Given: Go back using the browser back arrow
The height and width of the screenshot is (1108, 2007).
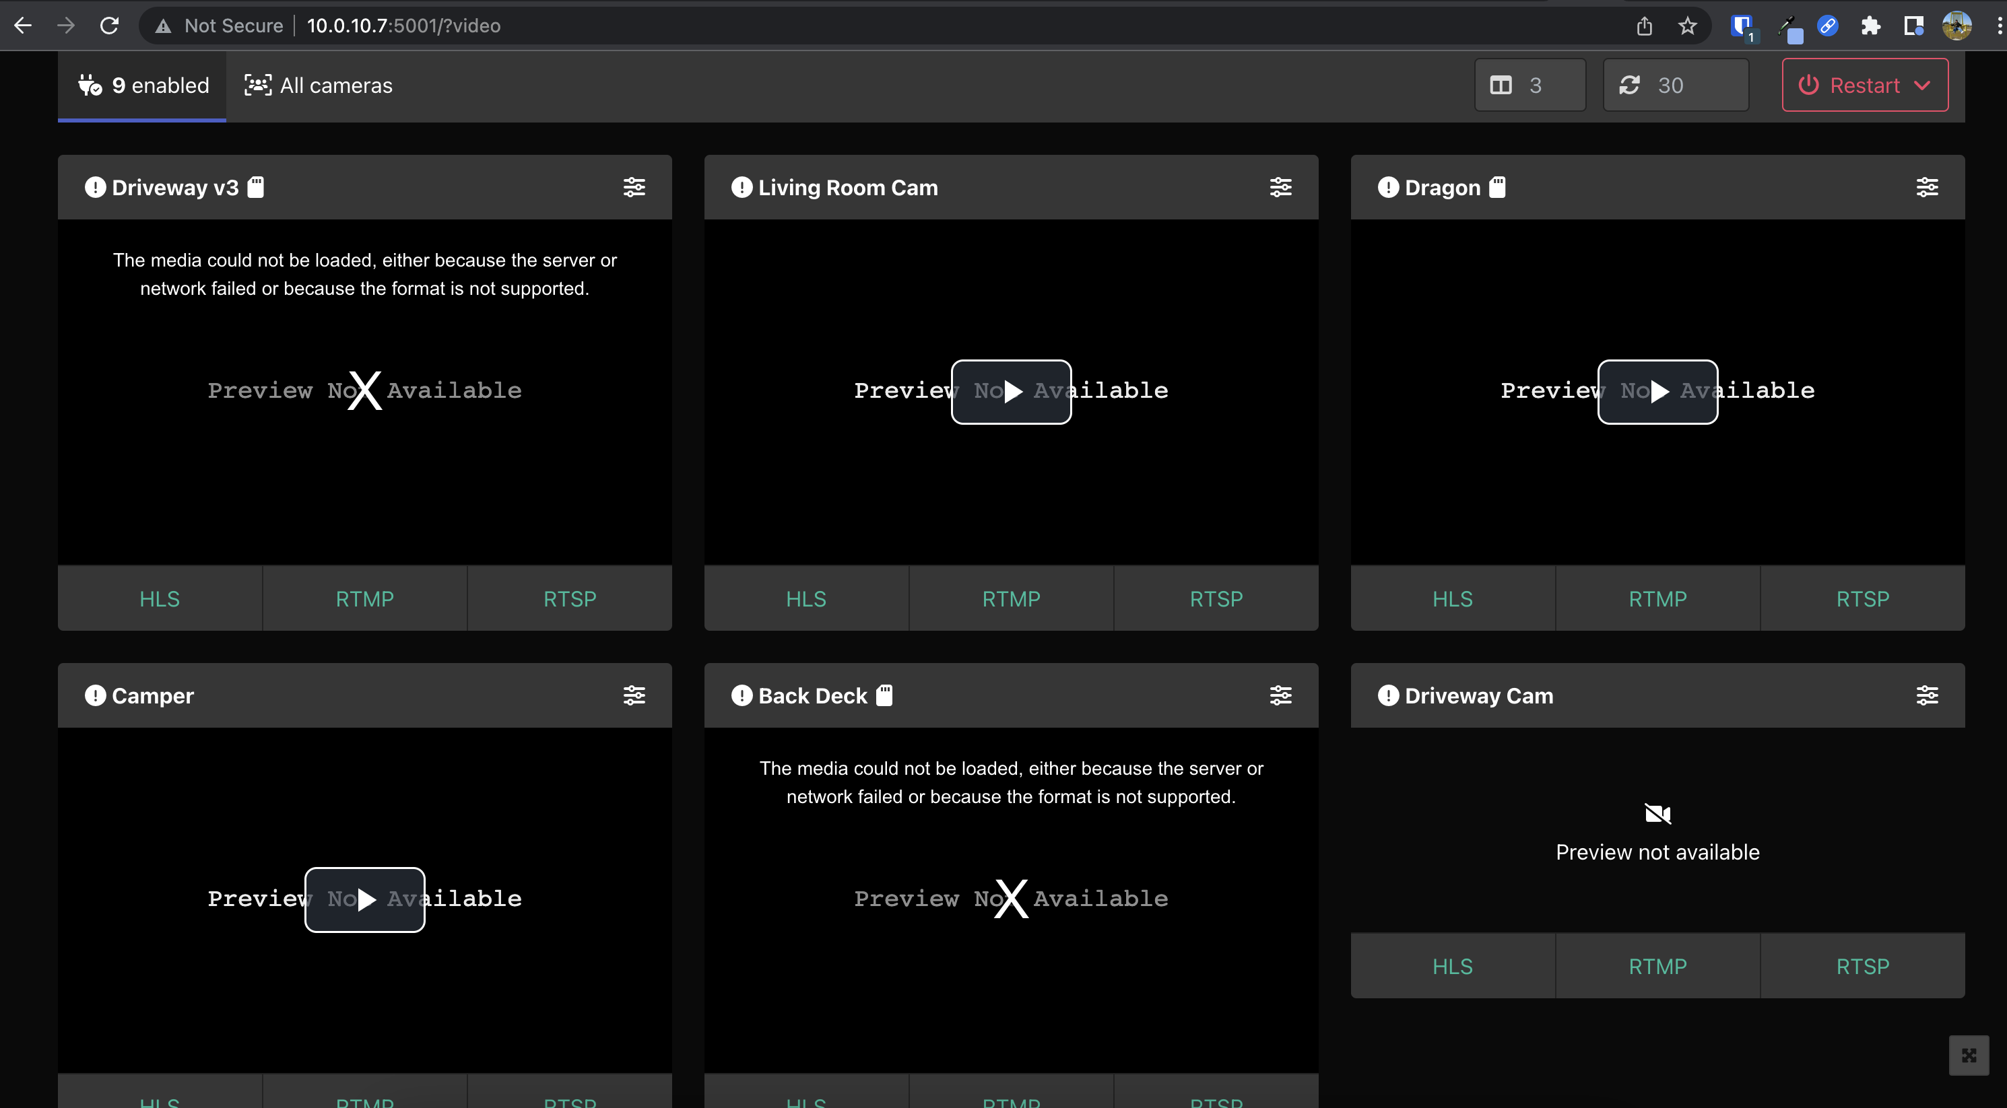Looking at the screenshot, I should (24, 26).
